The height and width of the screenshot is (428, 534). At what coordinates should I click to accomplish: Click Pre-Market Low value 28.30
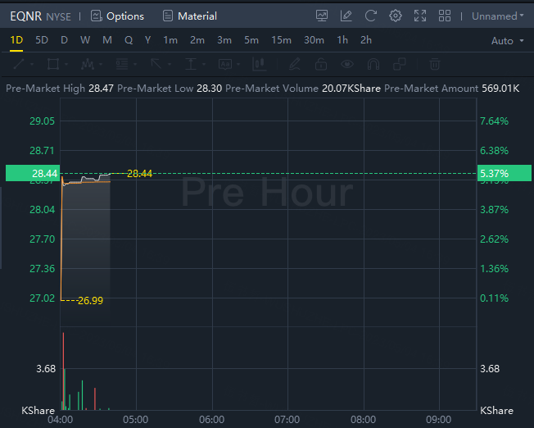coord(209,89)
